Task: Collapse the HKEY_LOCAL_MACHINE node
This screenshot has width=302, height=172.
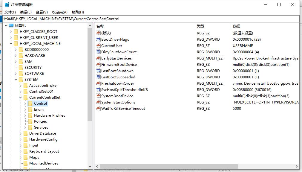Action: 11,44
